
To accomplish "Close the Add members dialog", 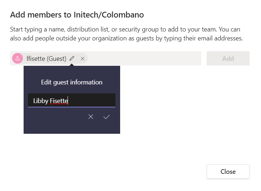I will [x=228, y=171].
